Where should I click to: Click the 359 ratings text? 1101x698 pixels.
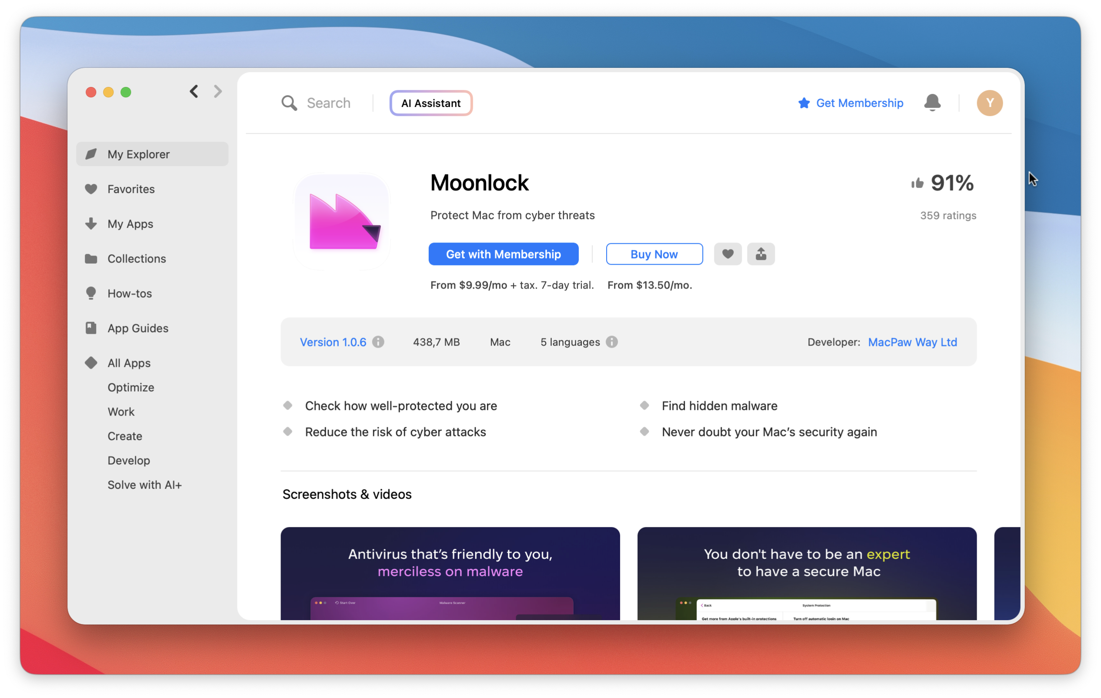[948, 215]
